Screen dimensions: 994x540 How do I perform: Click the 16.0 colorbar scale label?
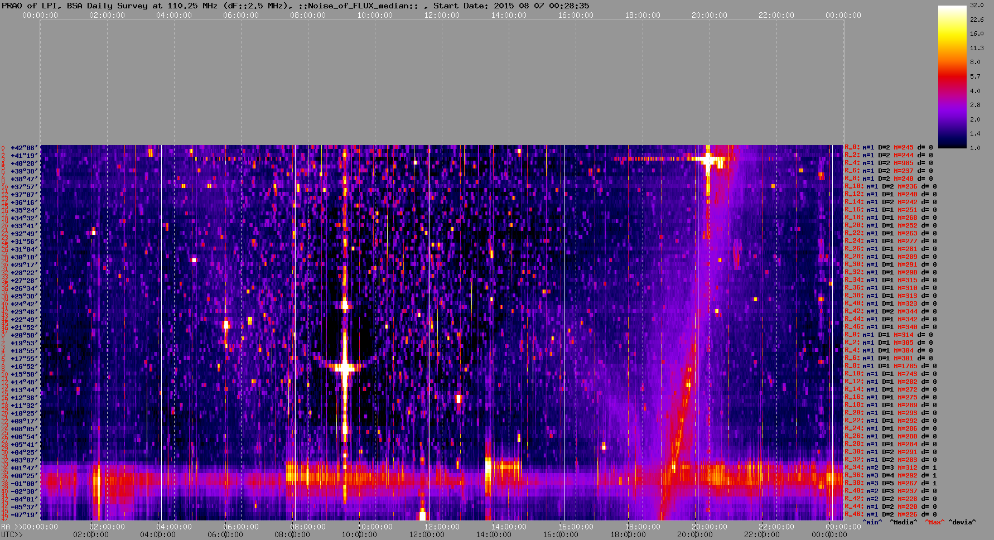977,33
